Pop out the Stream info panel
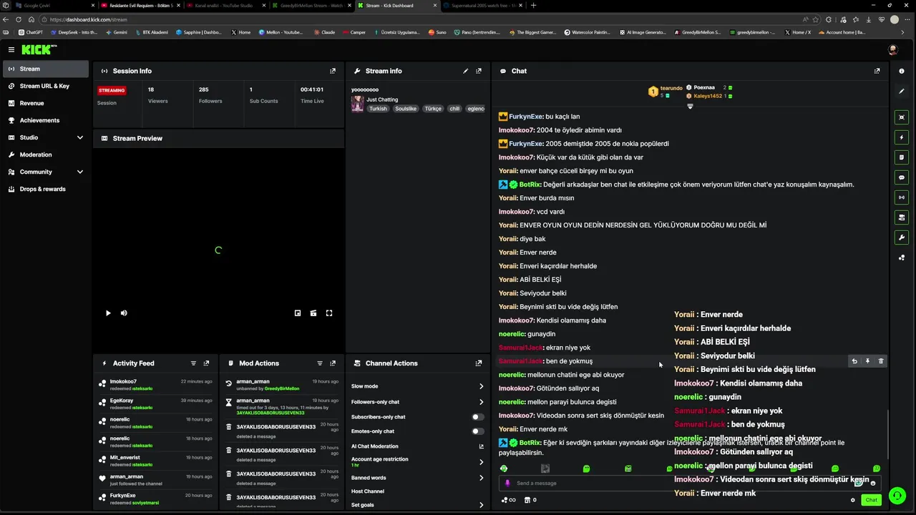The image size is (916, 515). (479, 71)
